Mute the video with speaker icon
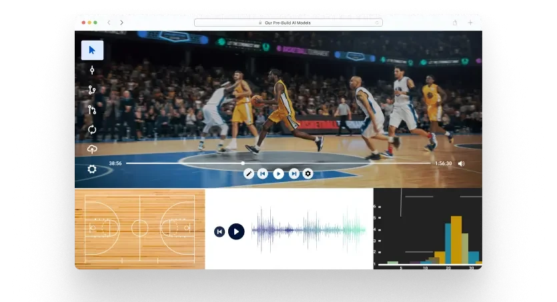 coord(461,163)
